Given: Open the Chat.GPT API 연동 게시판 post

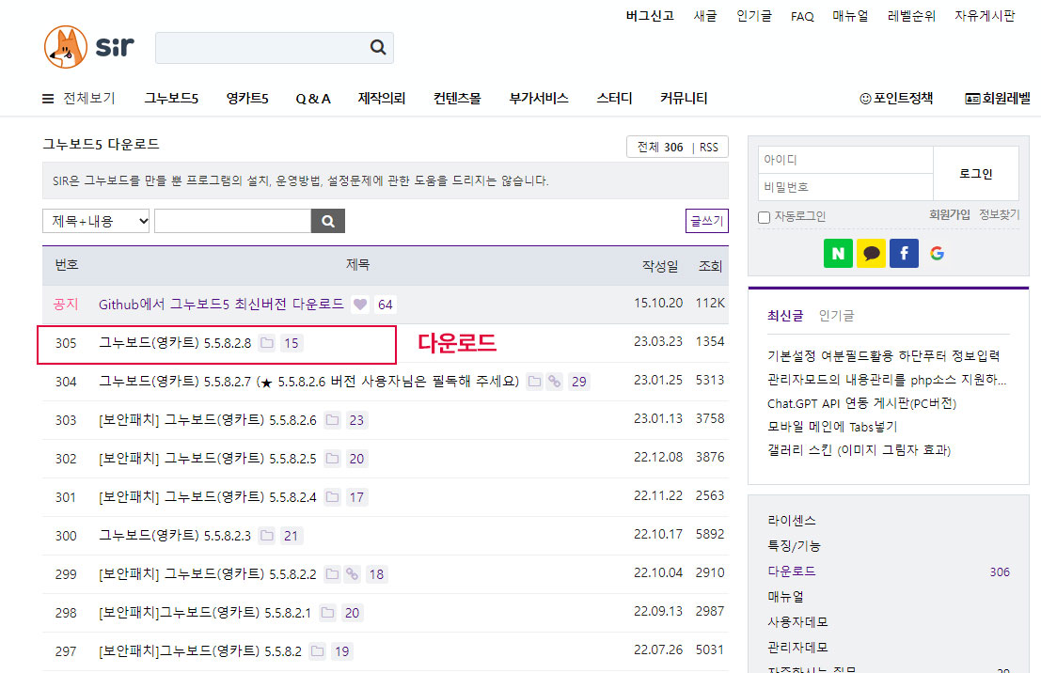Looking at the screenshot, I should (x=861, y=403).
